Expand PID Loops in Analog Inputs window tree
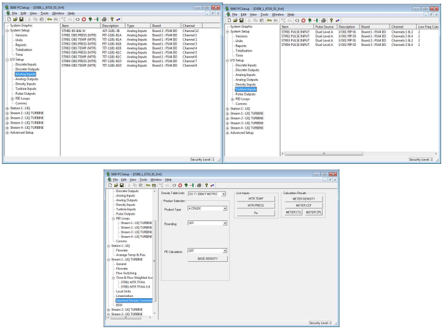This screenshot has height=329, width=443. (13, 99)
